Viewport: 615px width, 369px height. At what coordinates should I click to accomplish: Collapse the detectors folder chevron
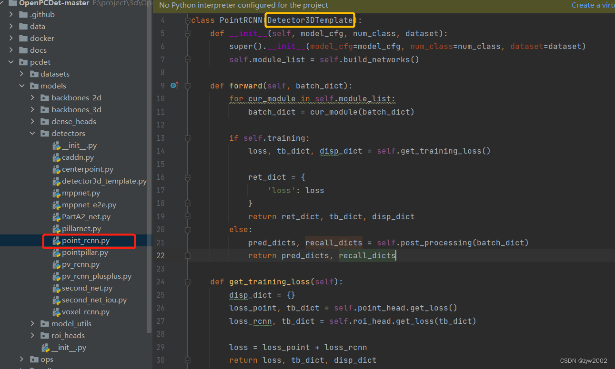point(32,133)
